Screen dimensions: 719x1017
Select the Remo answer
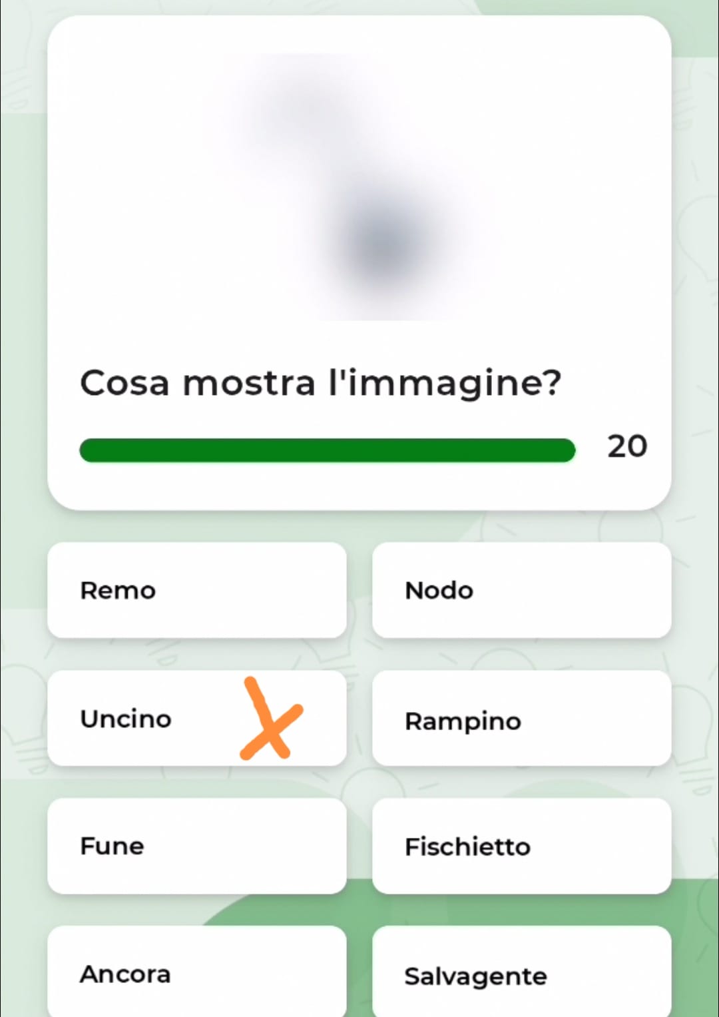[x=196, y=590]
